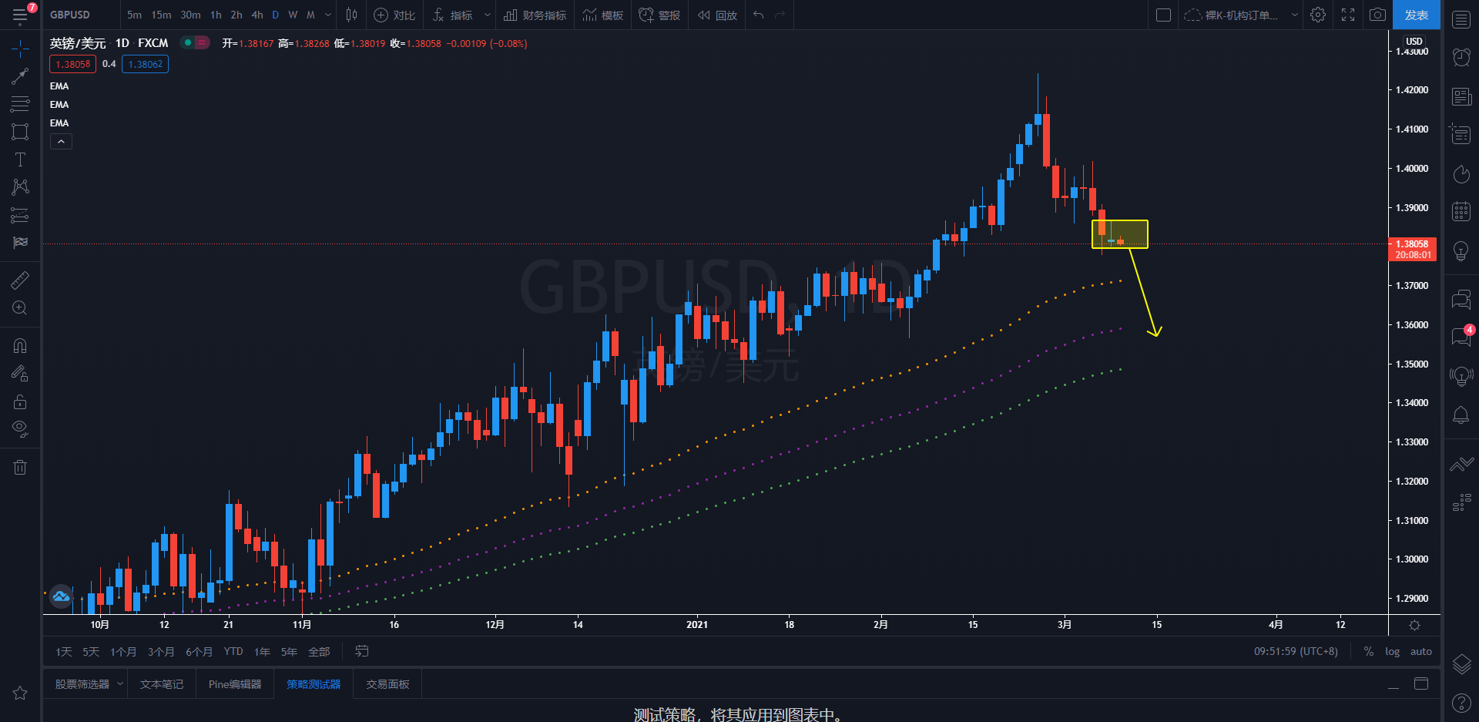
Task: Open price scale settings gear
Action: 1414,625
